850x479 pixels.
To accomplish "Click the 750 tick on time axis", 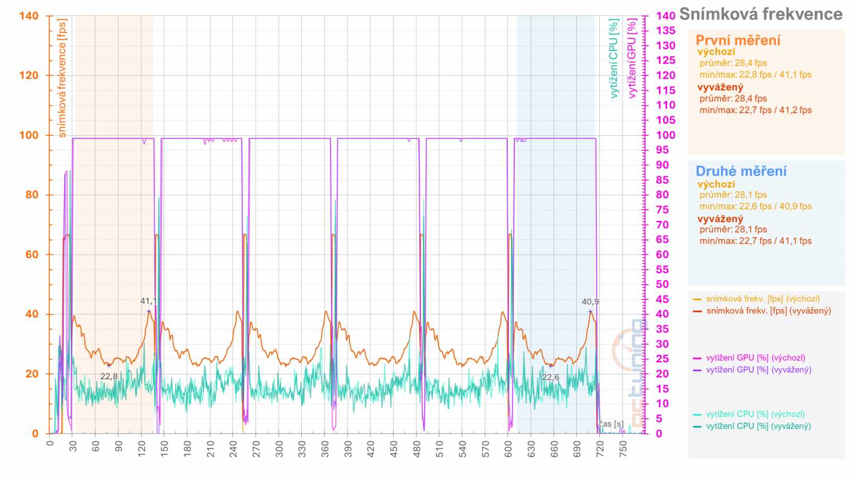I will (623, 449).
